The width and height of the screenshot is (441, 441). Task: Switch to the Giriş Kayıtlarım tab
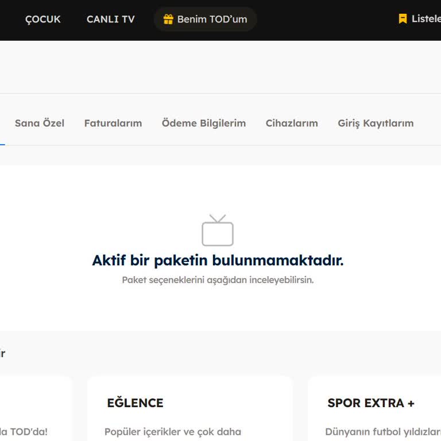click(376, 123)
